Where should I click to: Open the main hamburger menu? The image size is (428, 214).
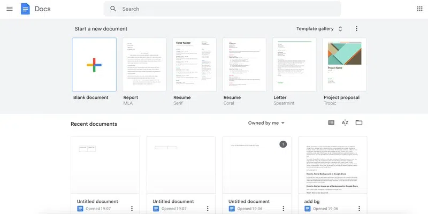pyautogui.click(x=10, y=9)
